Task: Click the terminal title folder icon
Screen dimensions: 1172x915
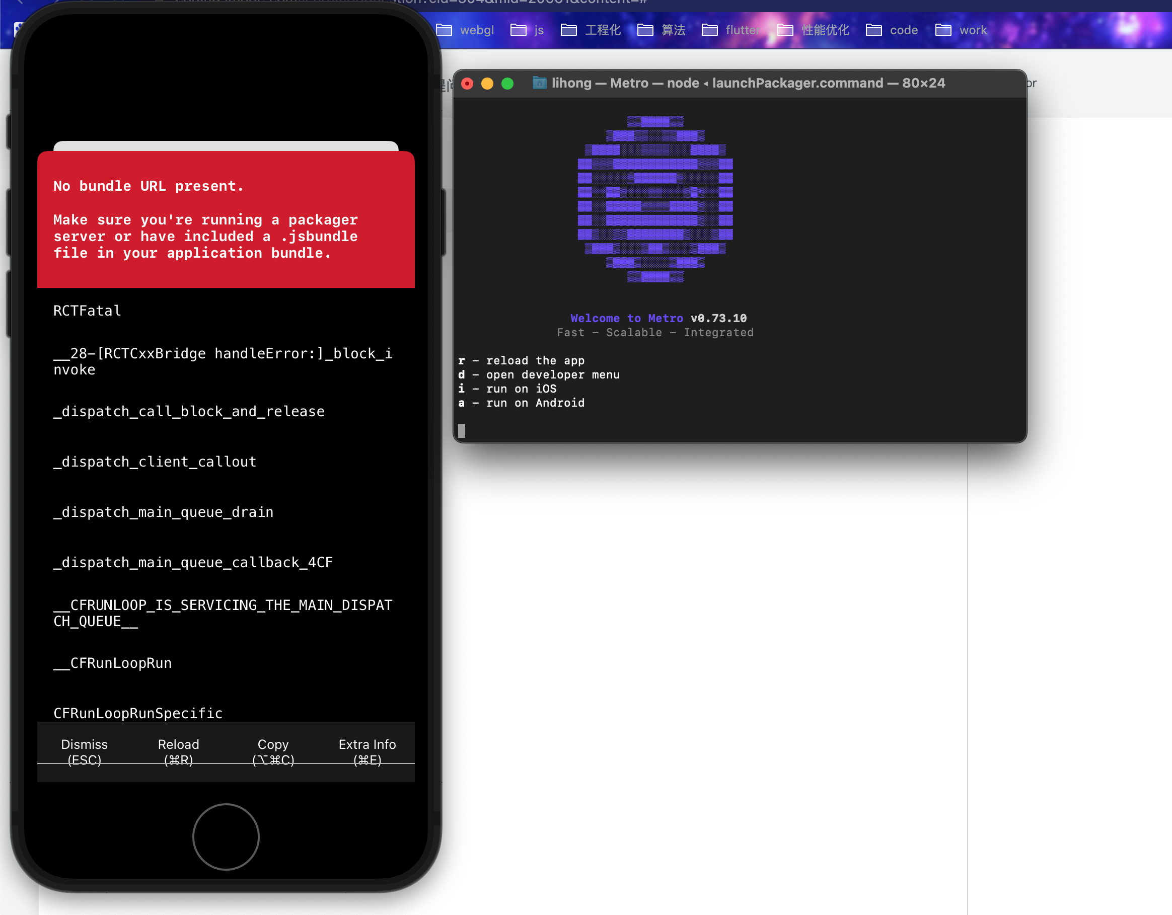Action: [x=539, y=83]
